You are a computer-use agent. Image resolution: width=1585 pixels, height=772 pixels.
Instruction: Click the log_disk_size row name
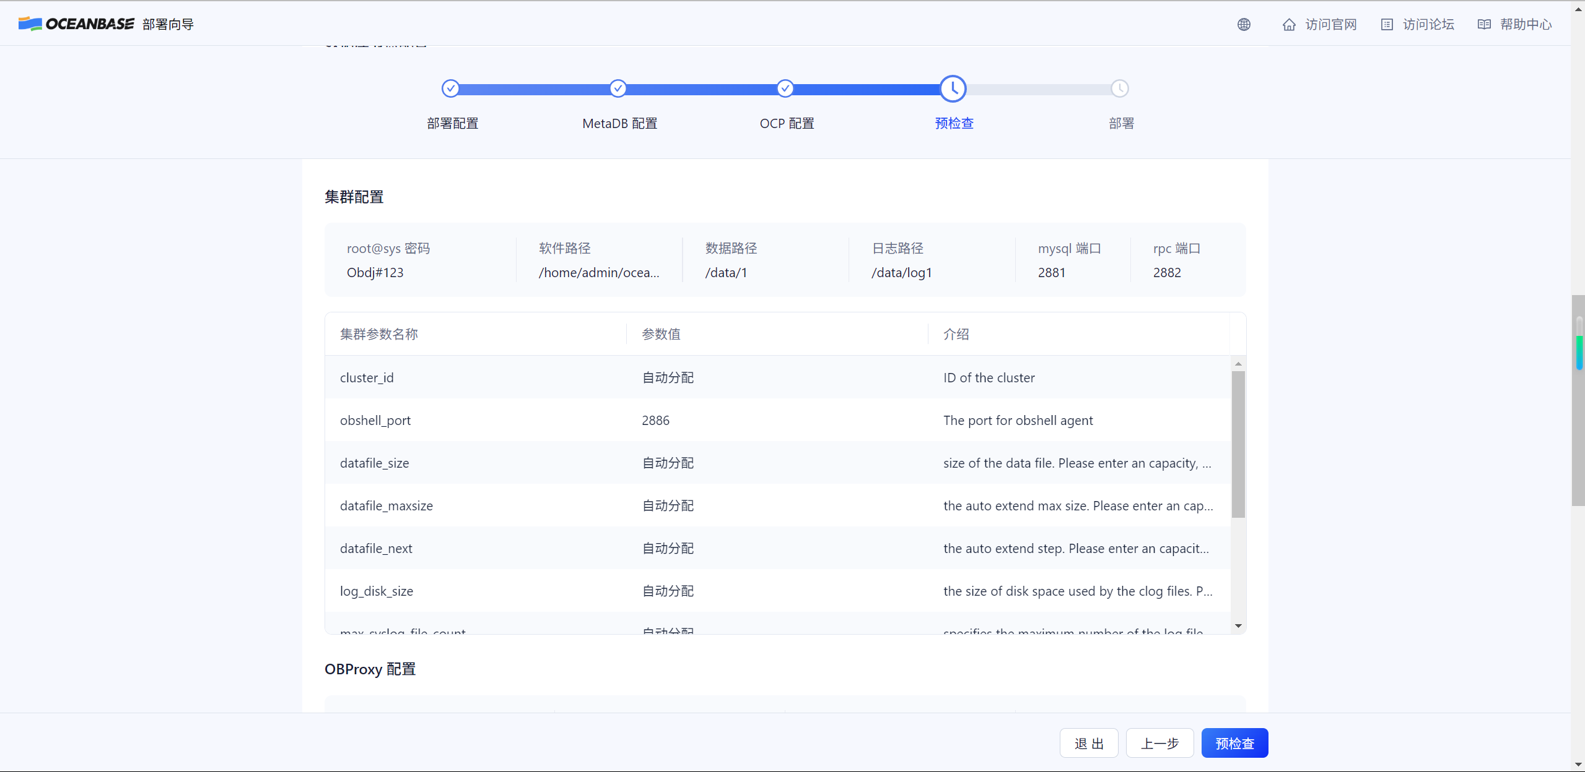[x=377, y=591]
